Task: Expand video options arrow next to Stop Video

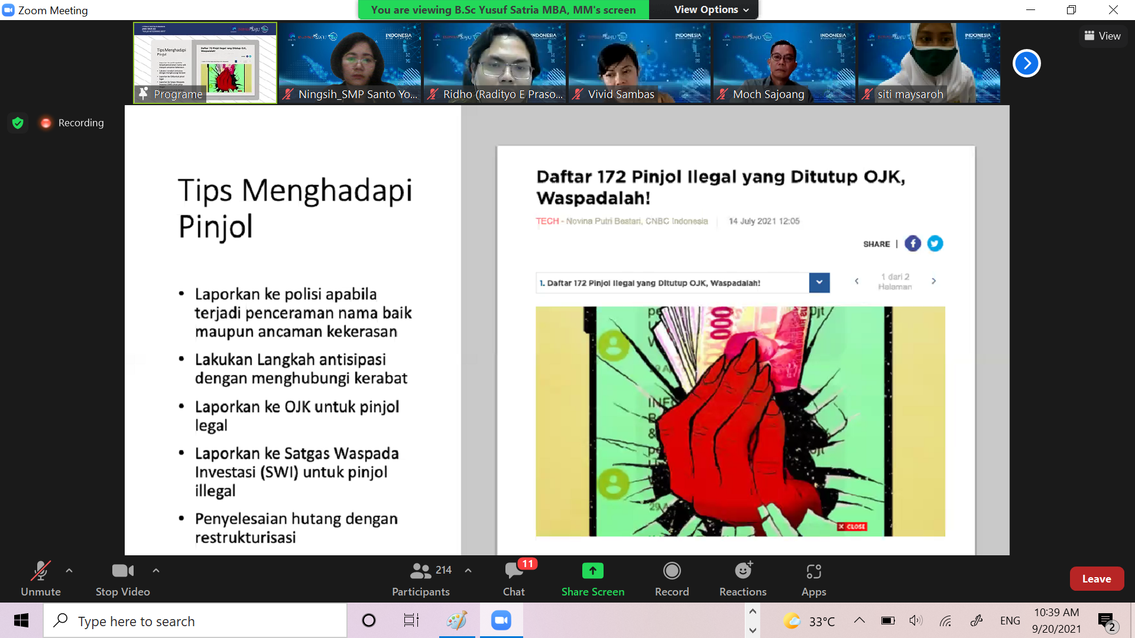Action: [156, 571]
